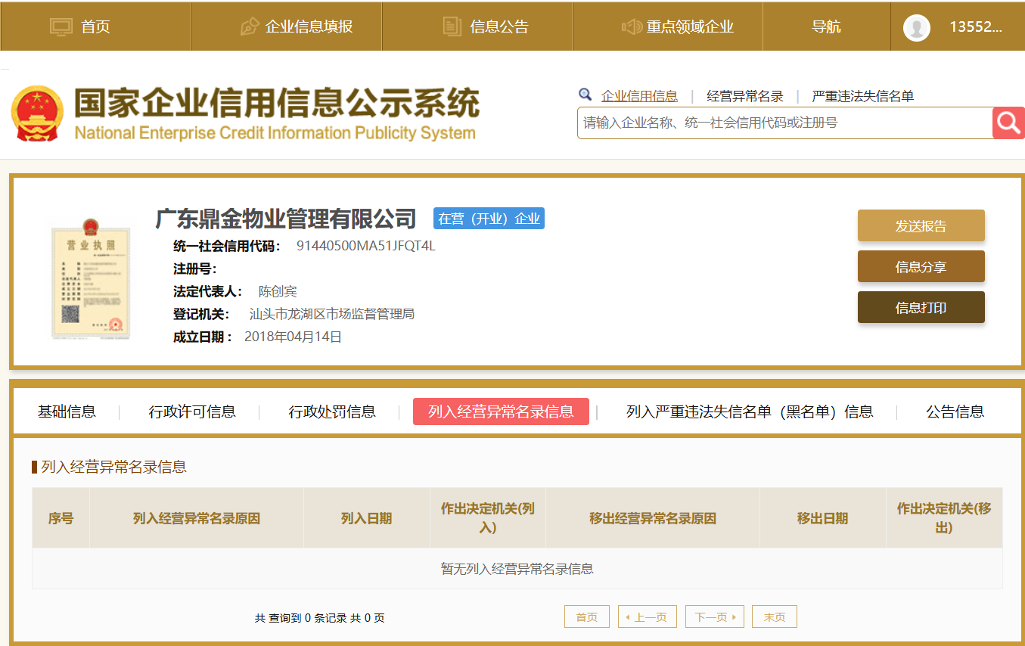Click the key-field enterprises megaphone icon

coord(631,26)
